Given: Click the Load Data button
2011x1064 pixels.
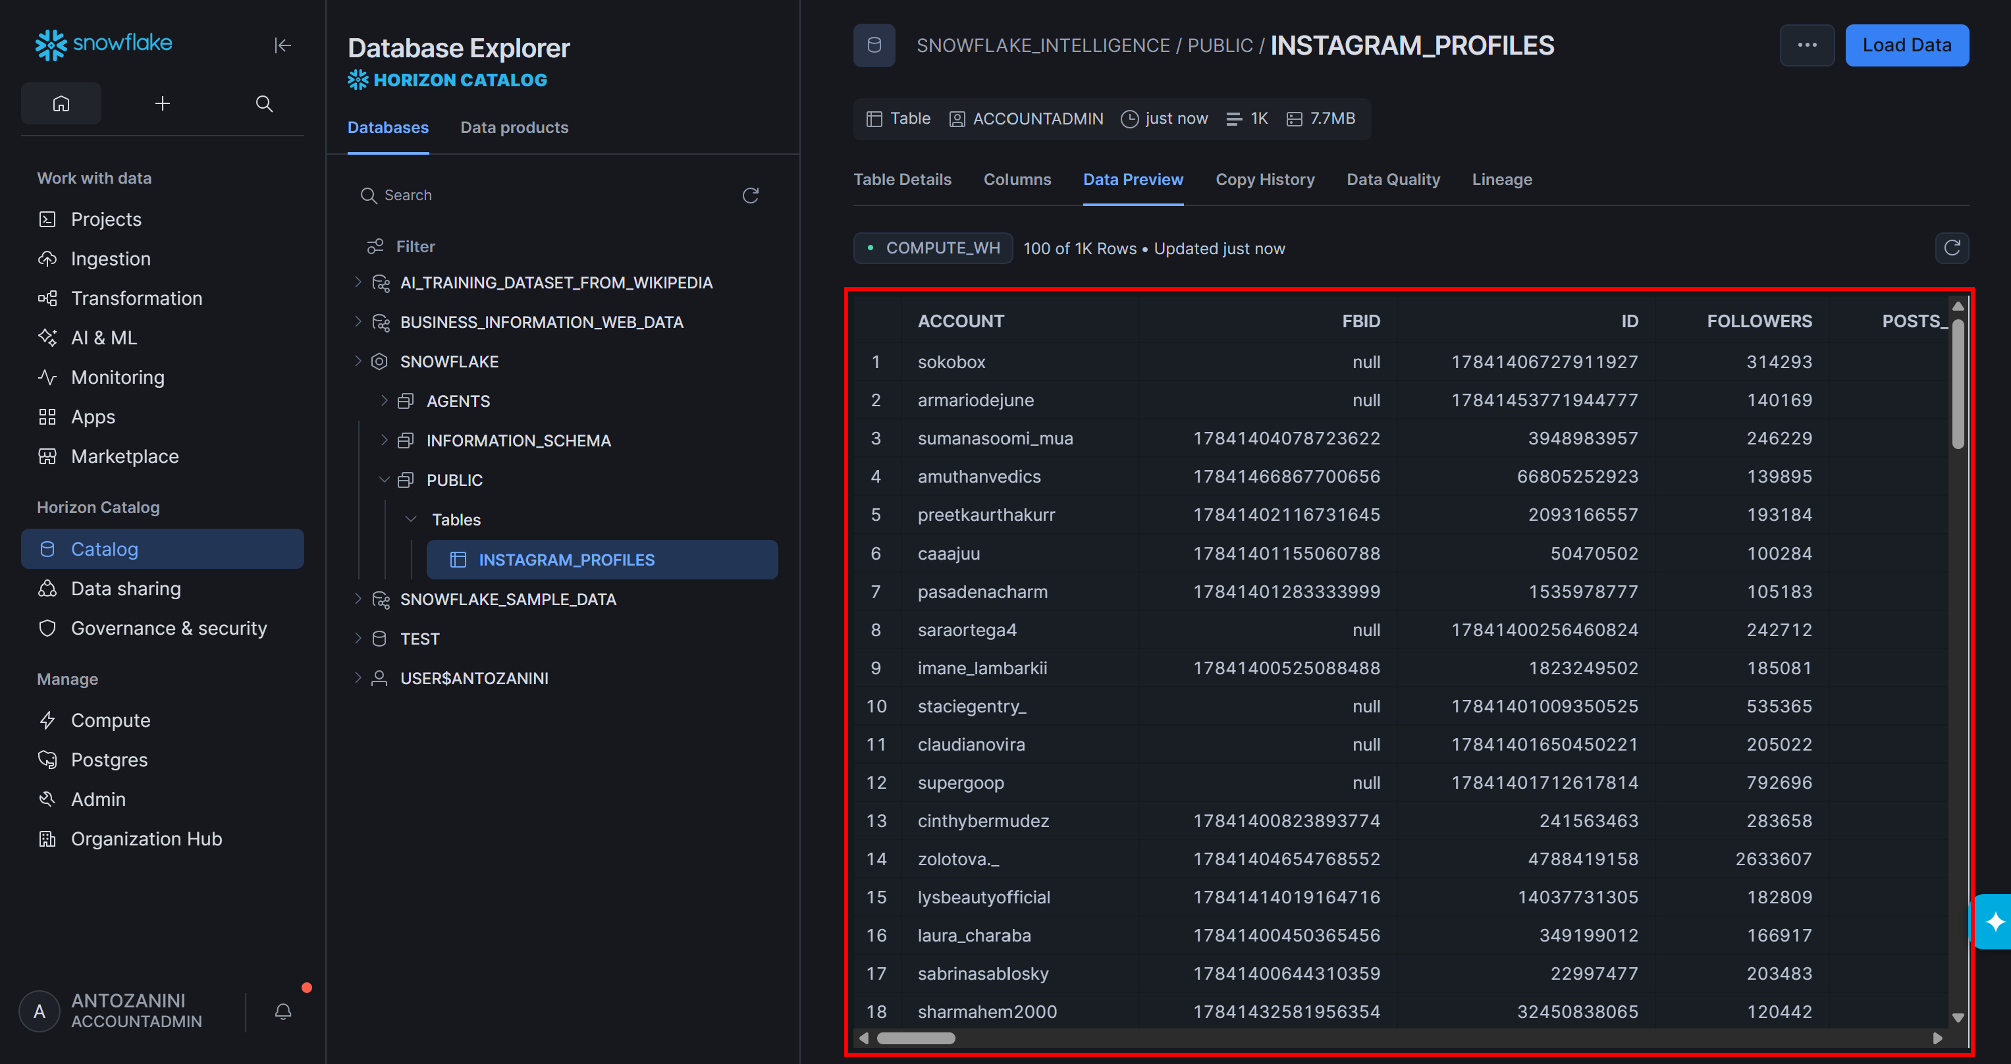Looking at the screenshot, I should (x=1906, y=45).
